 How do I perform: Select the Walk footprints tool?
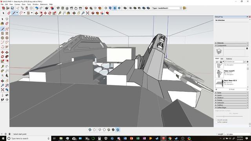[x=2, y=99]
